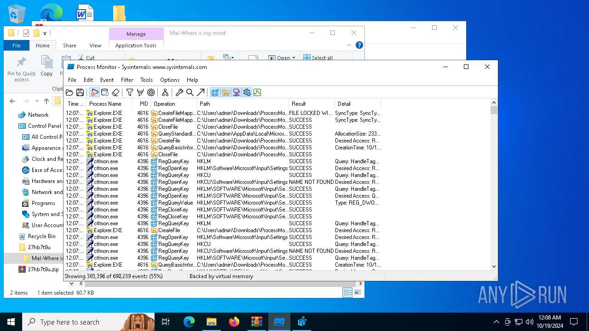Viewport: 589px width, 331px height.
Task: Sort by the Result column header
Action: tap(312, 104)
